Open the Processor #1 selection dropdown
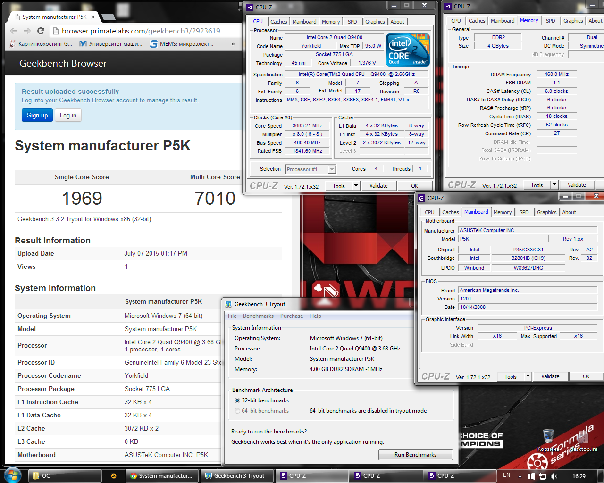The height and width of the screenshot is (483, 604). tap(310, 169)
